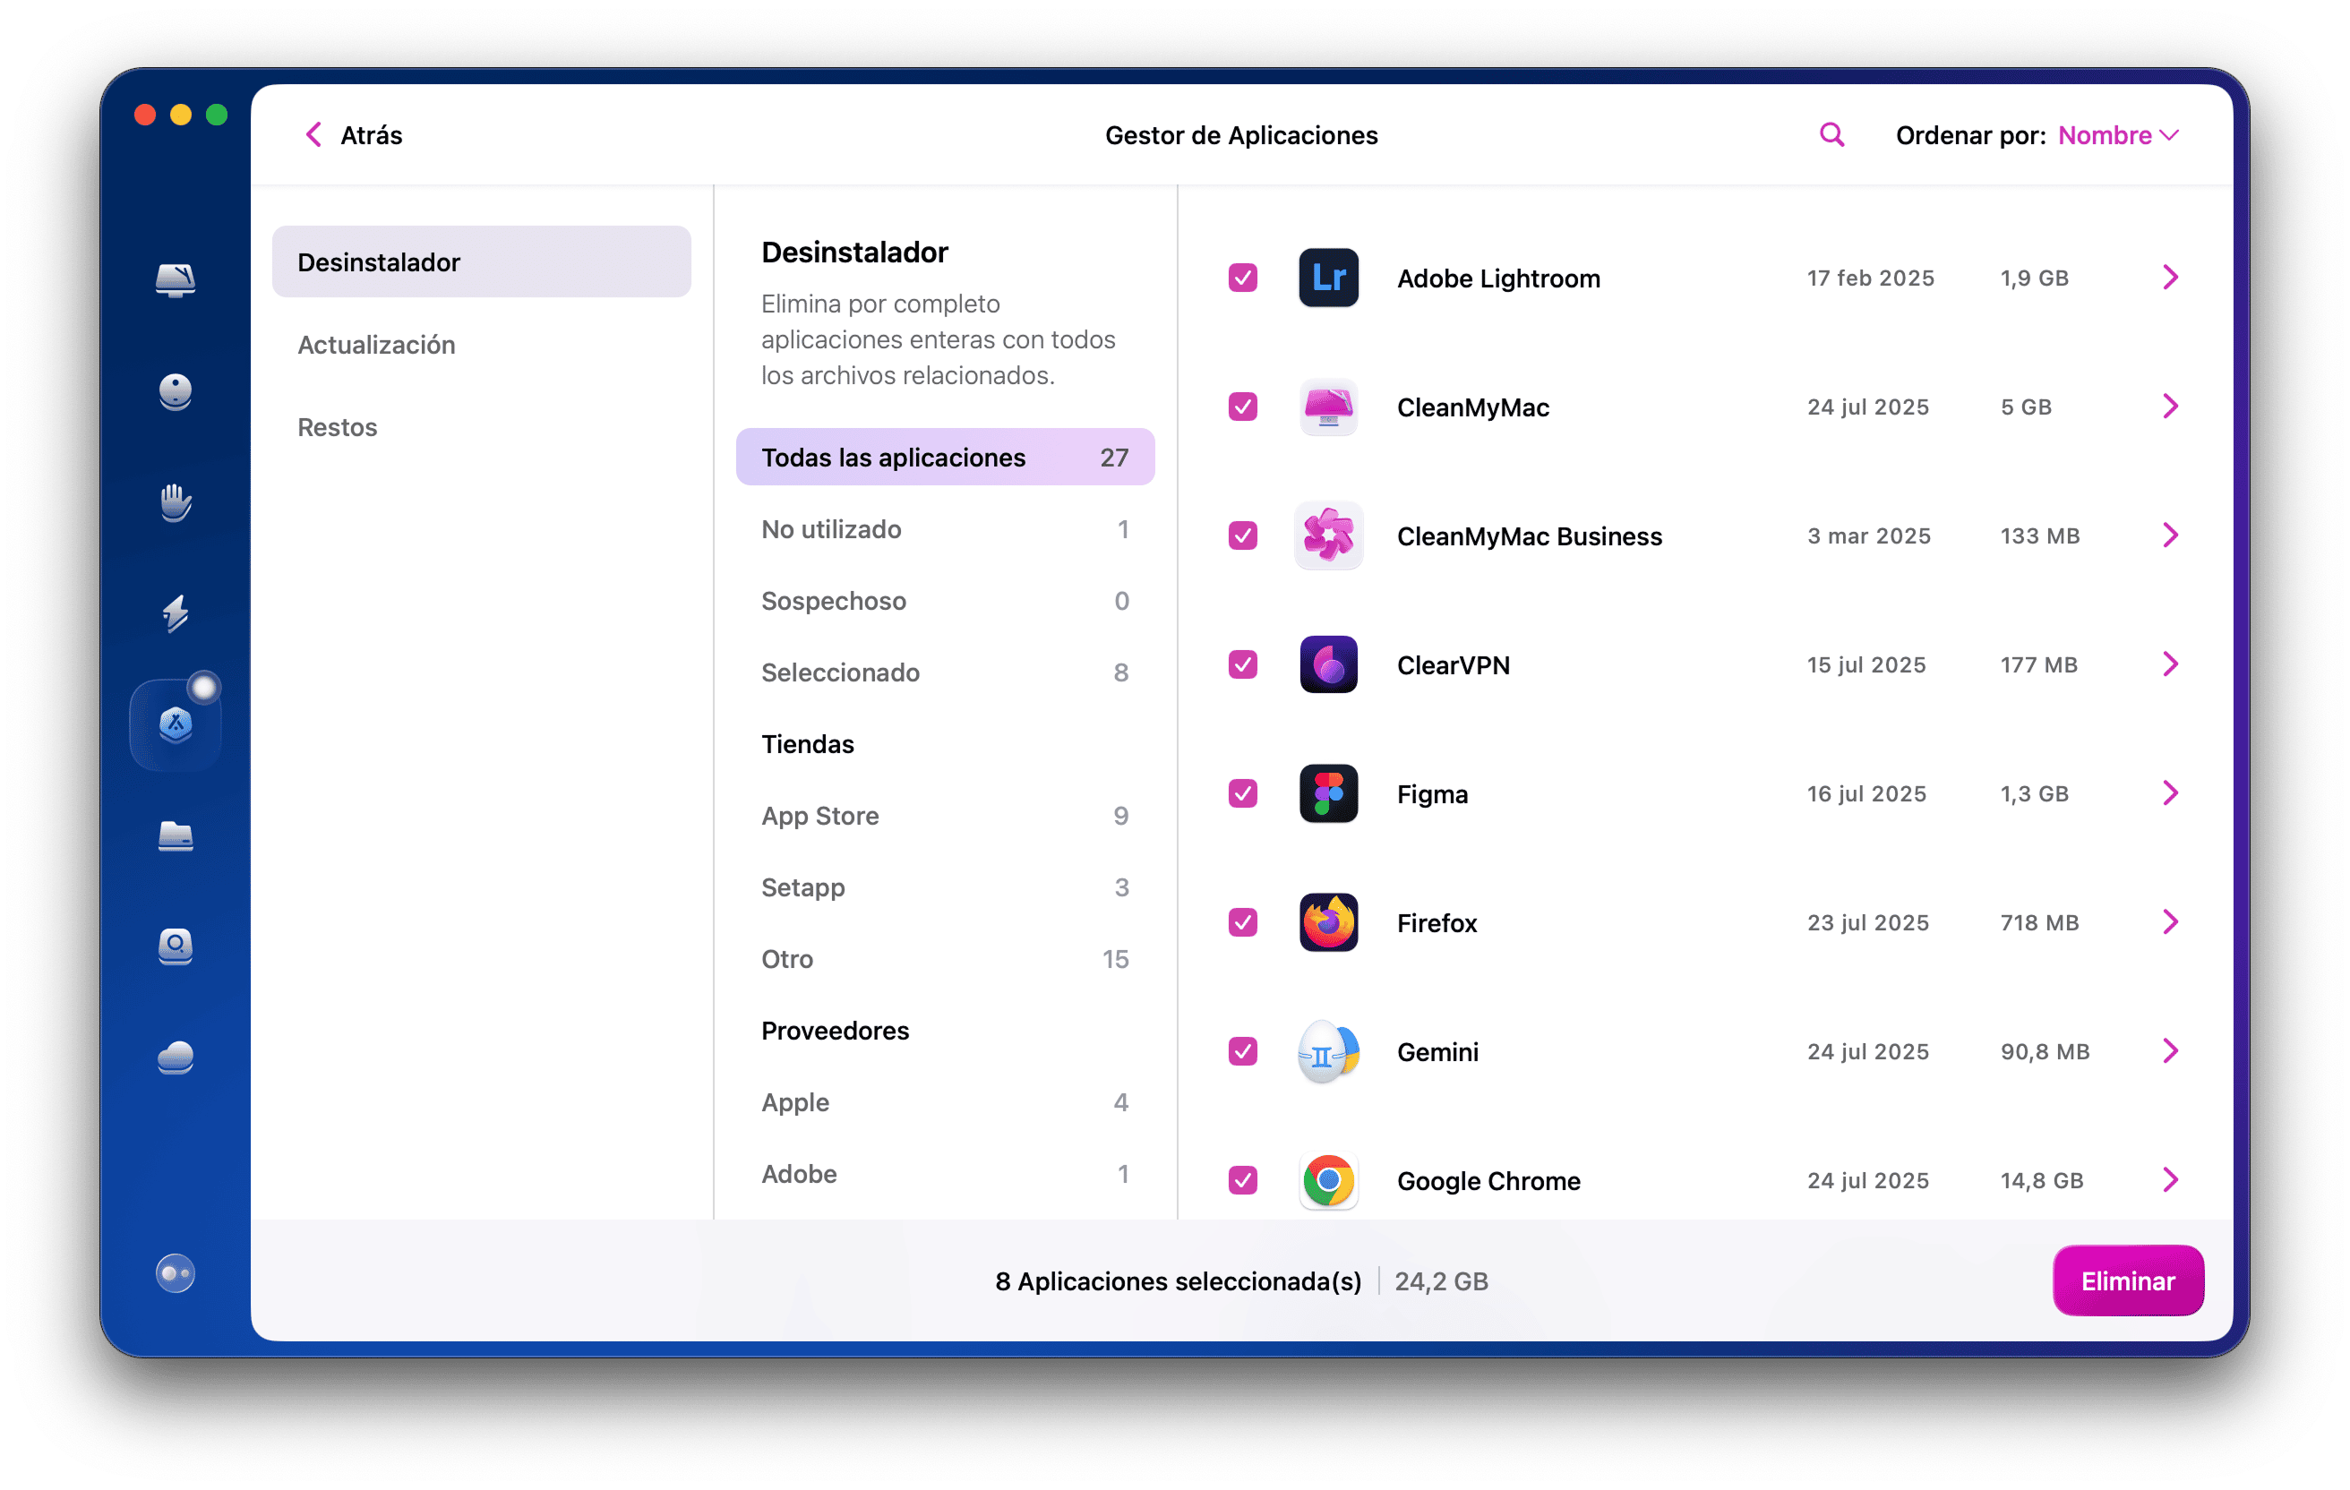Screen dimensions: 2350x1490
Task: Open the Ordenar por Nombre dropdown
Action: [2118, 134]
